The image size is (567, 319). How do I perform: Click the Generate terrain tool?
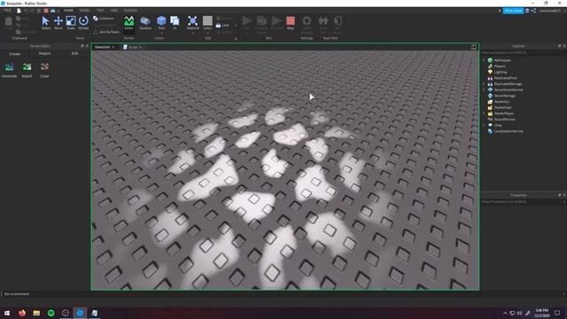(9, 70)
